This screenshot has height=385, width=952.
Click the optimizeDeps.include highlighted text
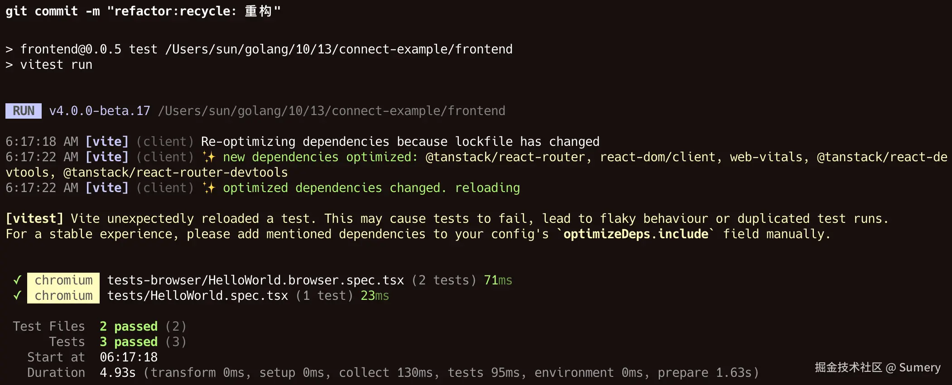coord(636,234)
